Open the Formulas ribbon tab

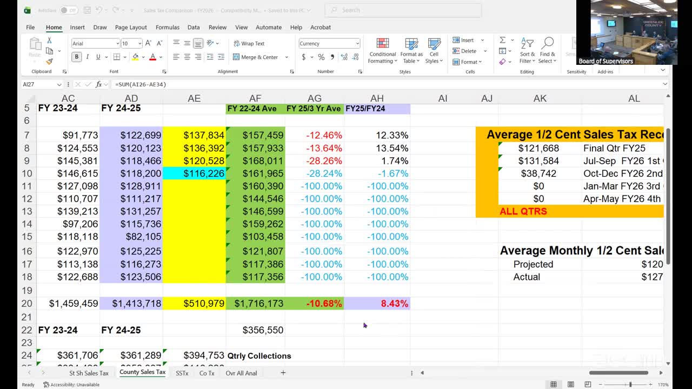point(167,27)
